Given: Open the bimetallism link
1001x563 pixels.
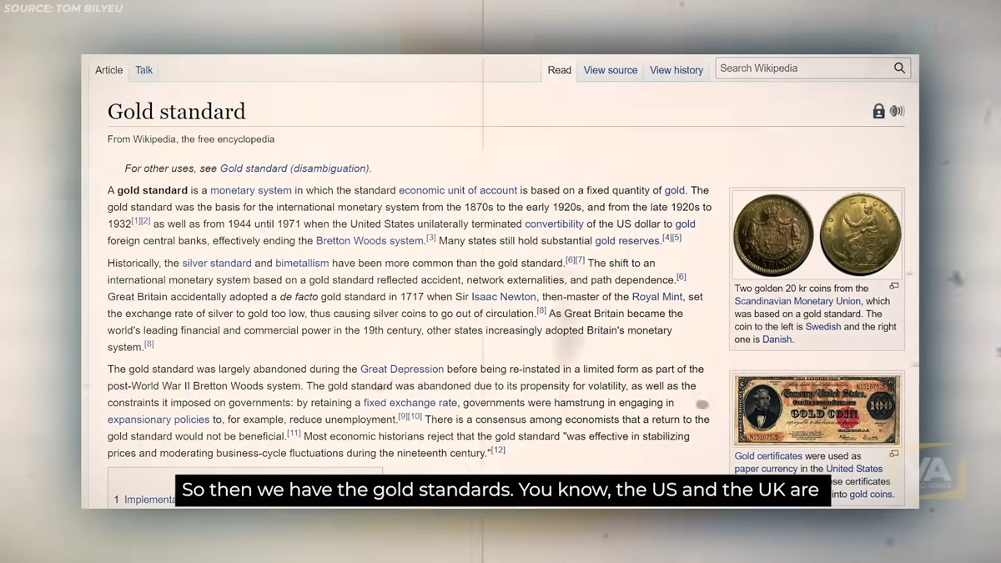Looking at the screenshot, I should [x=302, y=263].
